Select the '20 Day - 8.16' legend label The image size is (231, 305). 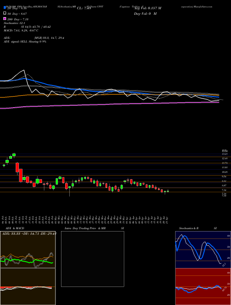click(17, 9)
